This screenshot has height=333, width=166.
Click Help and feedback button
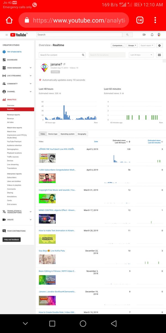(x=12, y=239)
